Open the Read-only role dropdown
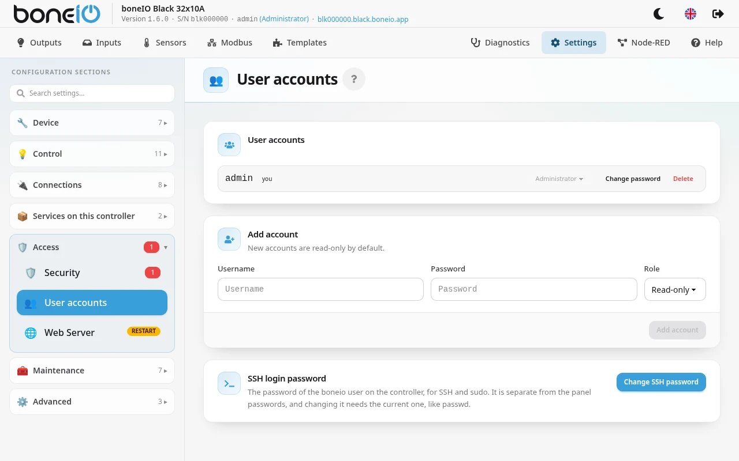The image size is (739, 461). tap(675, 289)
